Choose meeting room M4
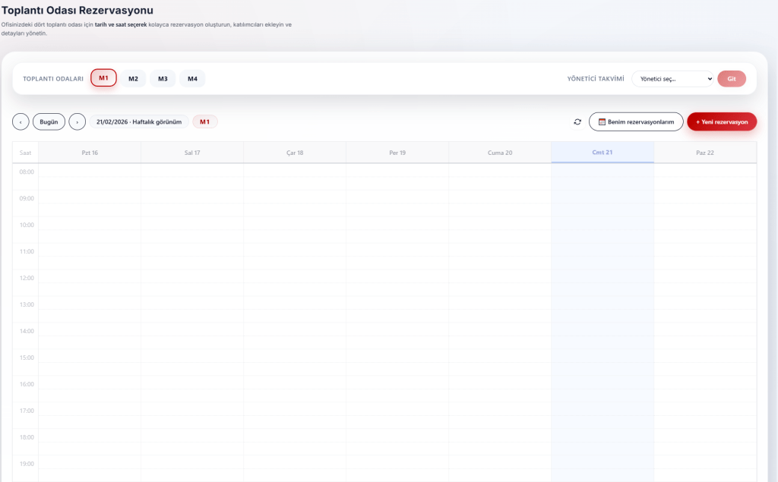 click(192, 78)
